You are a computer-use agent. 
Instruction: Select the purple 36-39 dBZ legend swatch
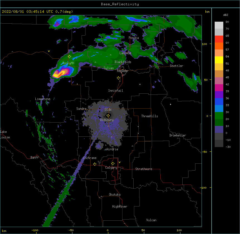coord(219,95)
